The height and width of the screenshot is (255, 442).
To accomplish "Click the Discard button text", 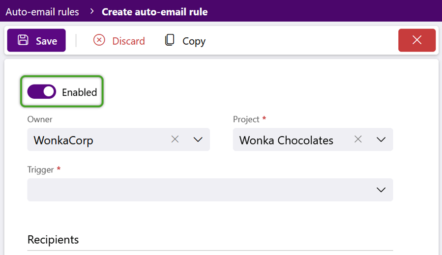I will click(x=128, y=41).
